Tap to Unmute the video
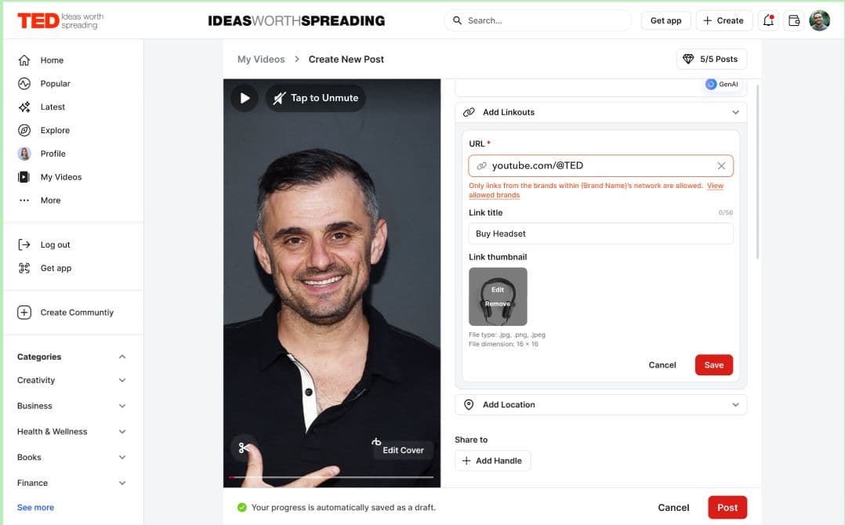The image size is (845, 525). pos(316,98)
